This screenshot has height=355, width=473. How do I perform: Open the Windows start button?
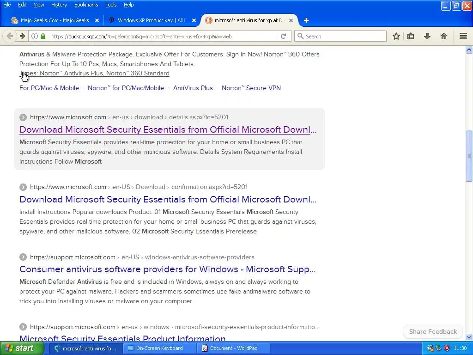(x=22, y=349)
